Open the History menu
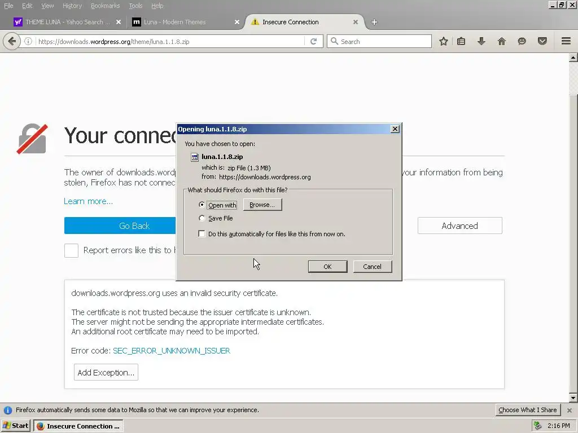 pos(72,6)
